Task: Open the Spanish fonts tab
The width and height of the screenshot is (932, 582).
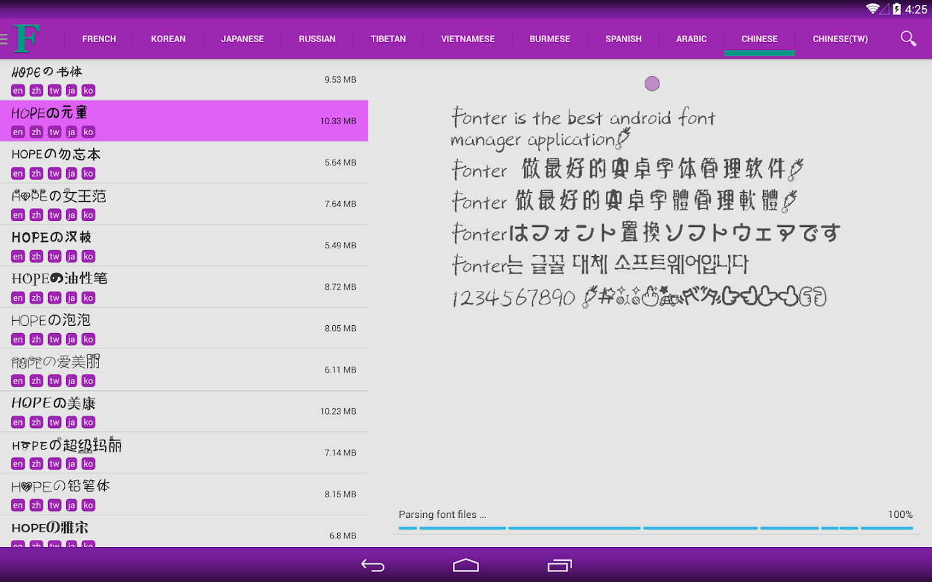Action: (624, 39)
